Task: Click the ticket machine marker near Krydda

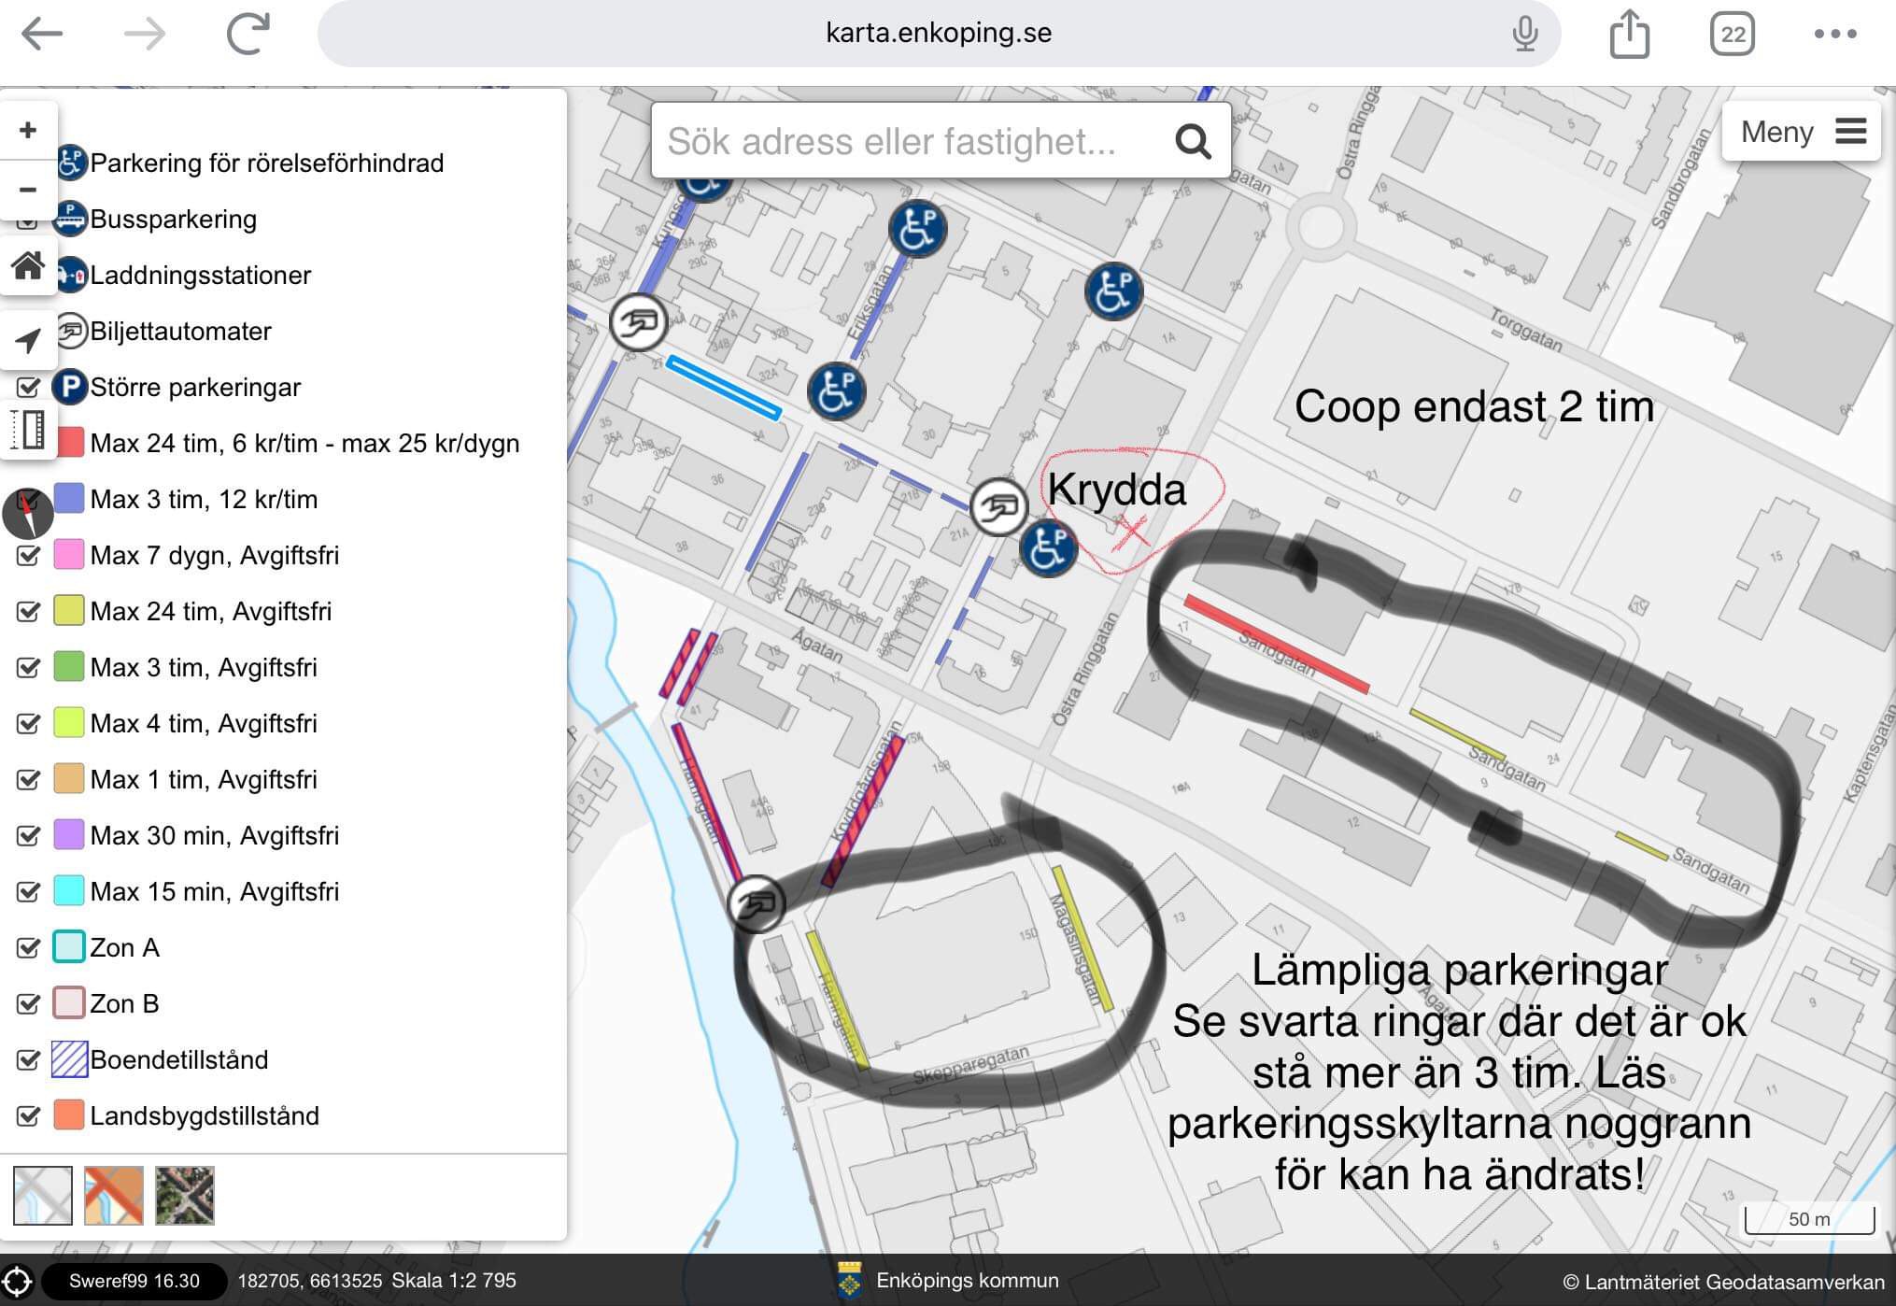Action: coord(998,507)
